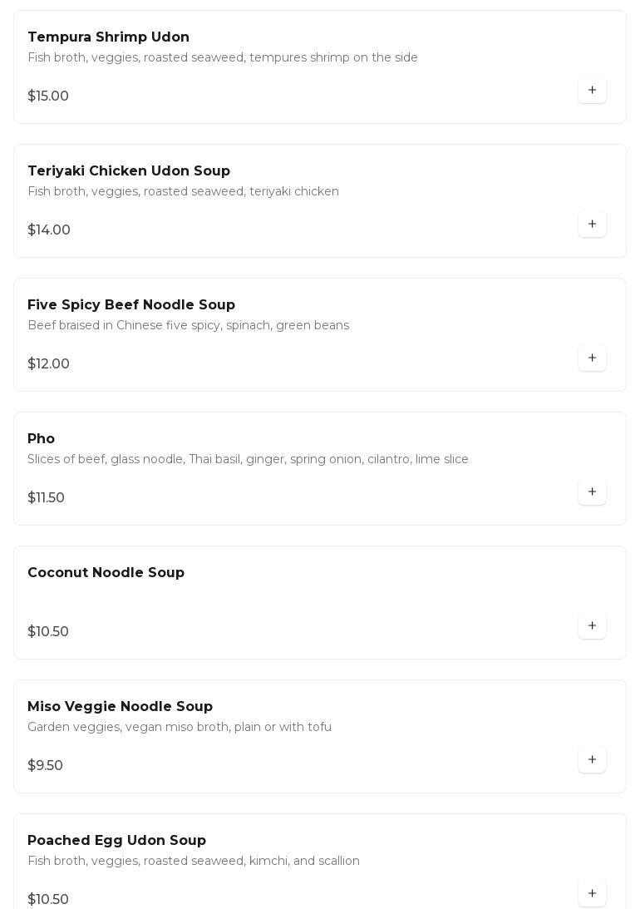Viewport: 640px width, 909px height.
Task: Click plus icon for Miso Veggie Noodle Soup
Action: [592, 760]
